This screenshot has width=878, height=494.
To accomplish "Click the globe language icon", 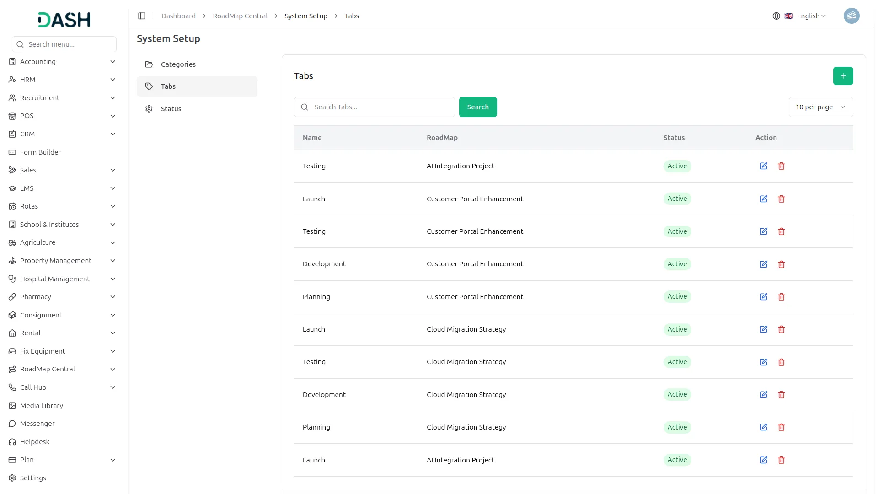I will [776, 16].
